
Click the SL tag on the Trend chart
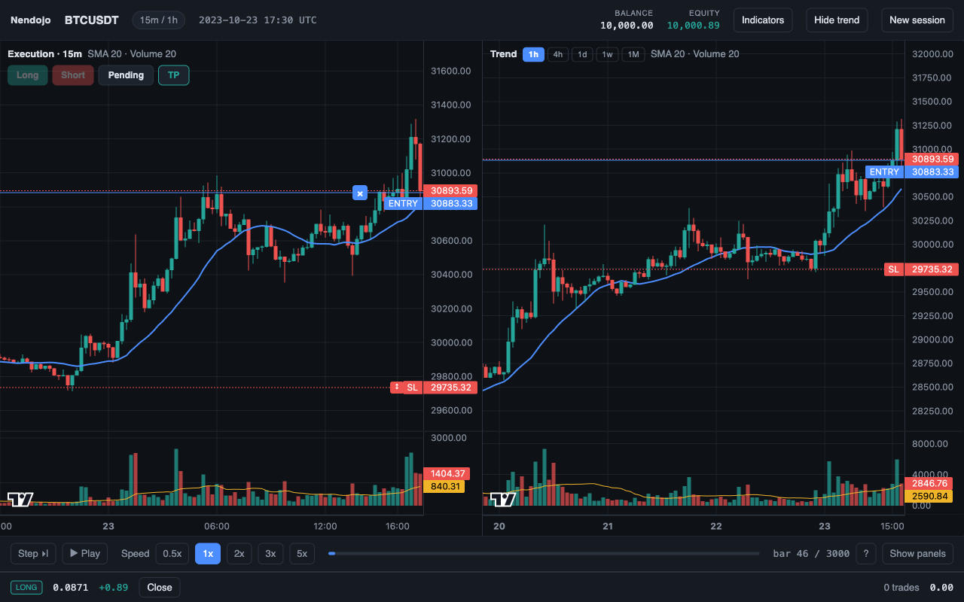893,269
